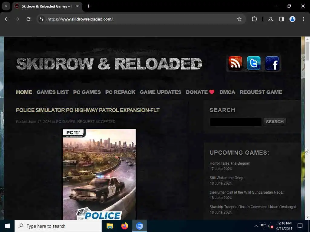310x232 pixels.
Task: Click the Chromium taskbar icon
Action: point(139,226)
